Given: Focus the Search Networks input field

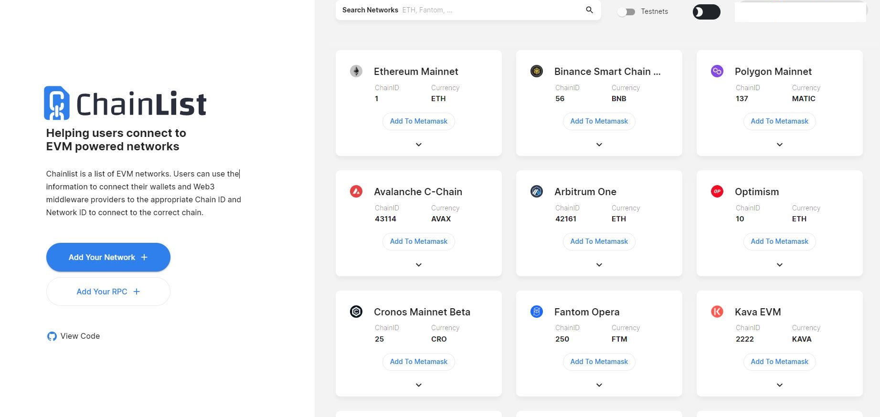Looking at the screenshot, I should 492,10.
